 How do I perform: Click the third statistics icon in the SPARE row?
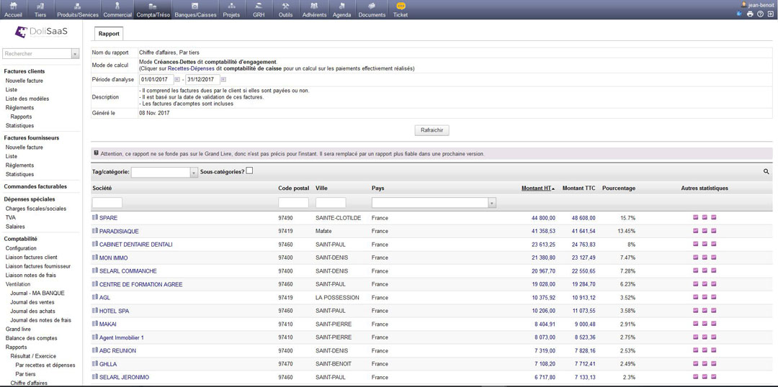[714, 217]
